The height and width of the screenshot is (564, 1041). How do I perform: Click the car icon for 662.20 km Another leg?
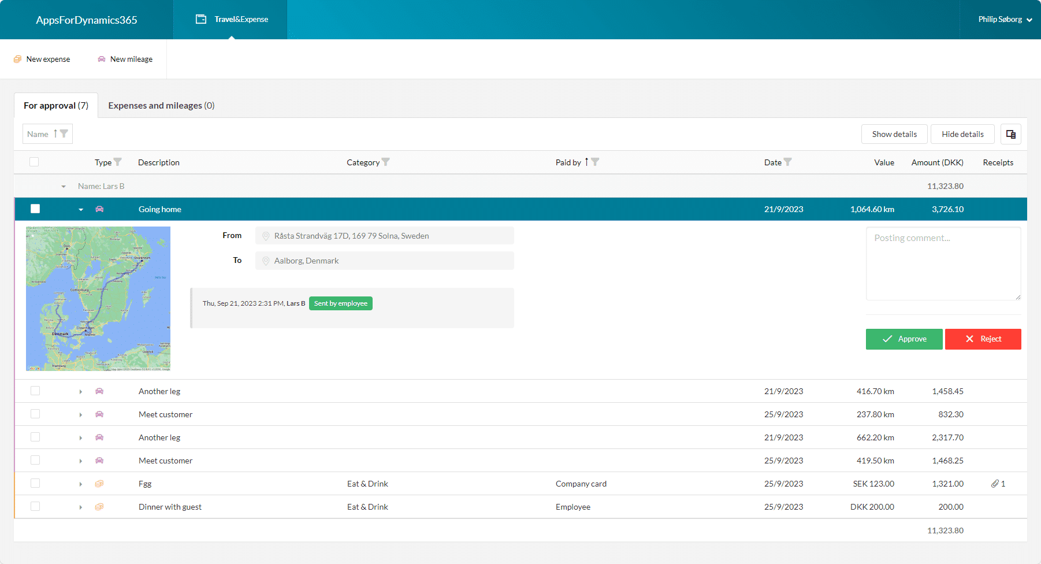(x=99, y=437)
